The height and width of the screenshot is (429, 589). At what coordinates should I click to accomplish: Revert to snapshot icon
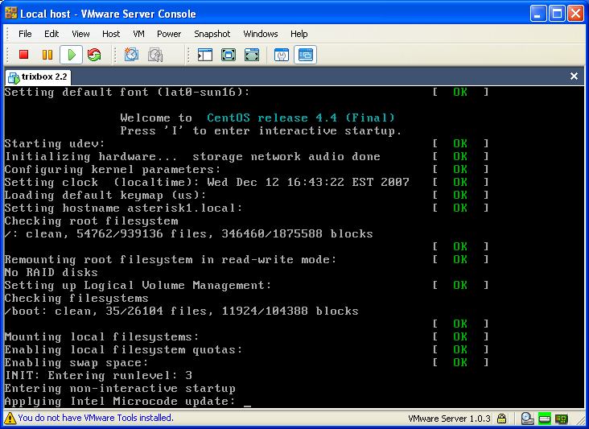pos(155,55)
